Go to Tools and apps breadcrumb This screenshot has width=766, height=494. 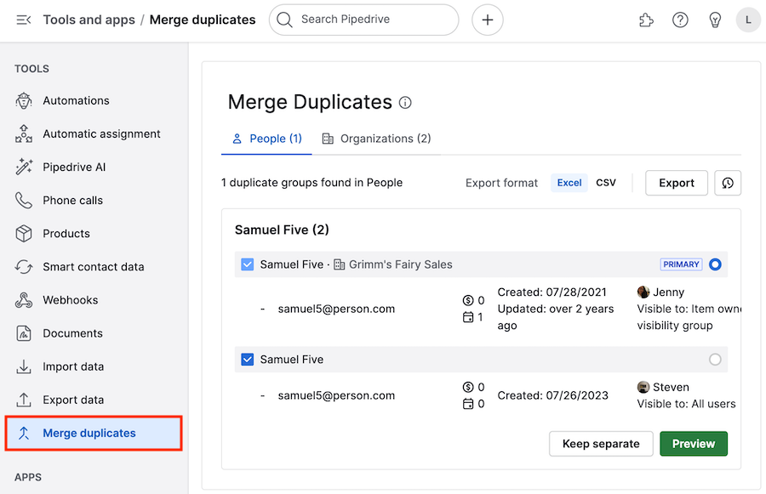coord(89,20)
